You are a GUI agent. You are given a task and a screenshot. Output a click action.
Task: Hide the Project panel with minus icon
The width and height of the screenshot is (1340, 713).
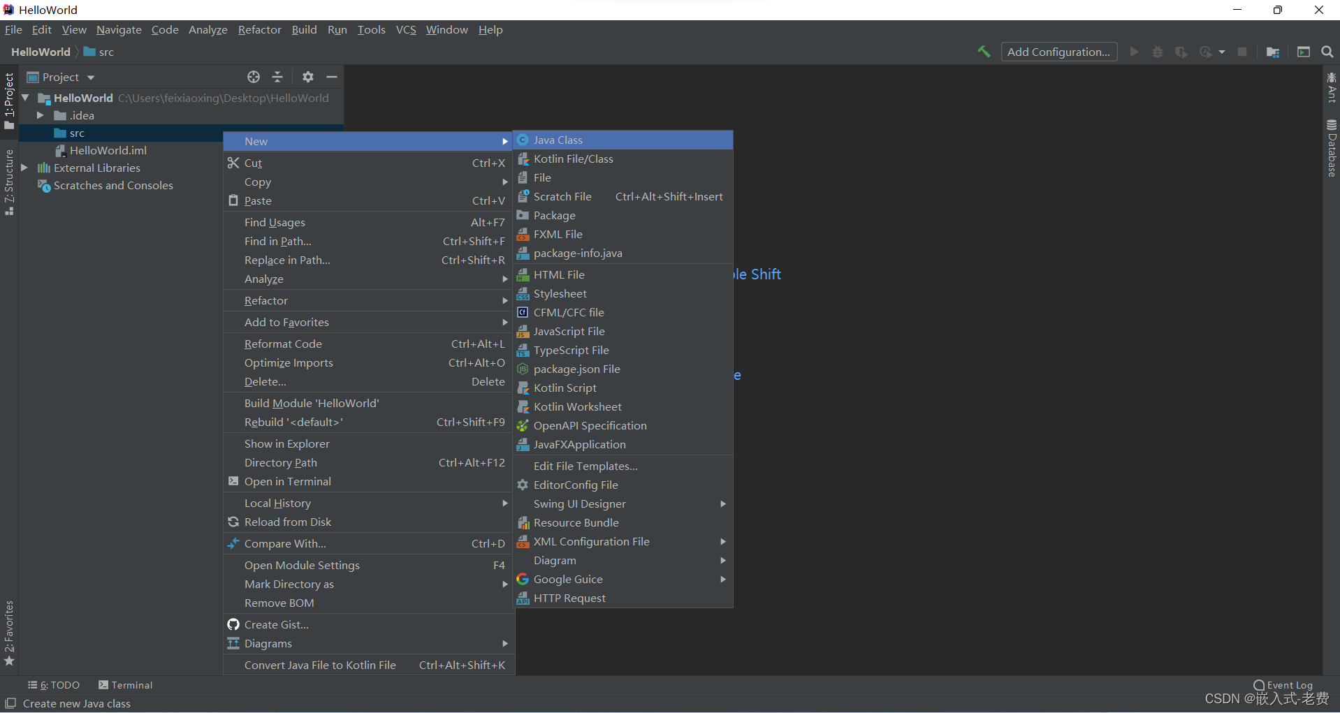pyautogui.click(x=332, y=77)
